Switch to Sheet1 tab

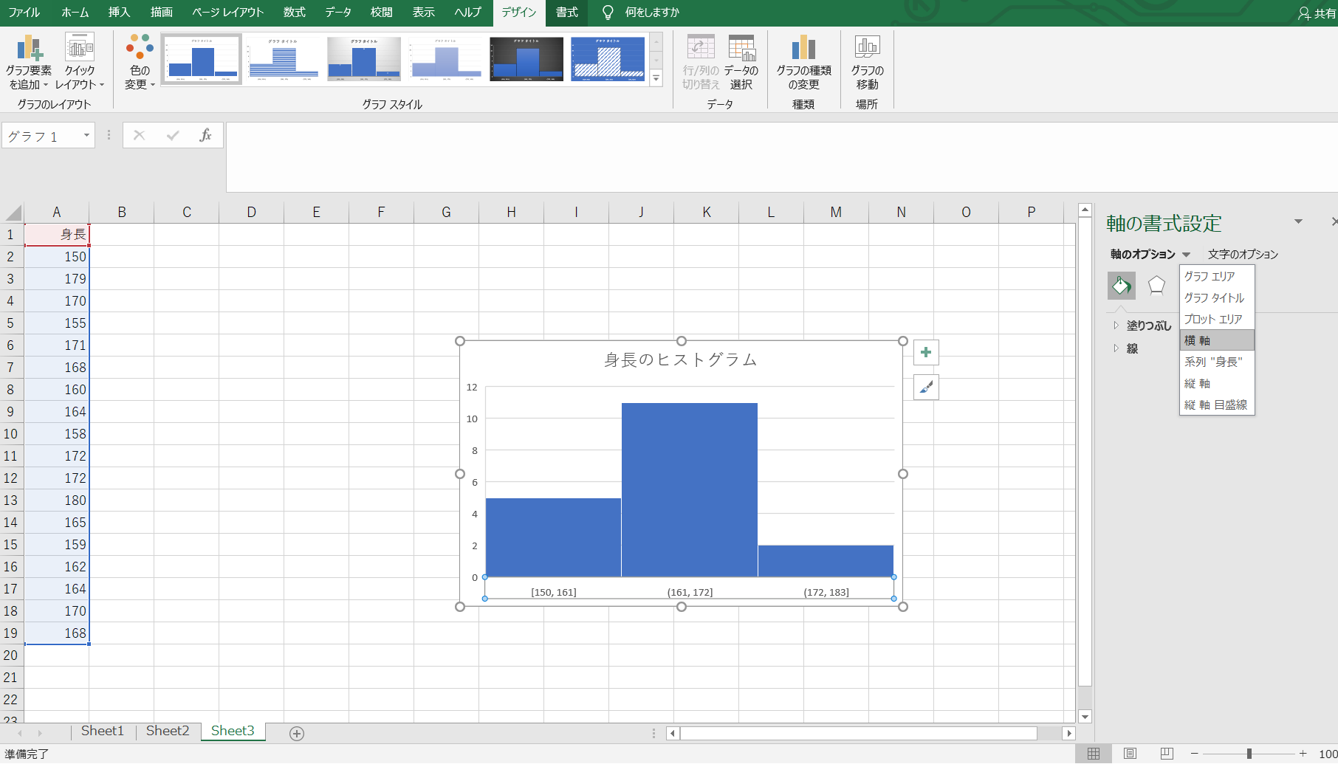[x=103, y=731]
